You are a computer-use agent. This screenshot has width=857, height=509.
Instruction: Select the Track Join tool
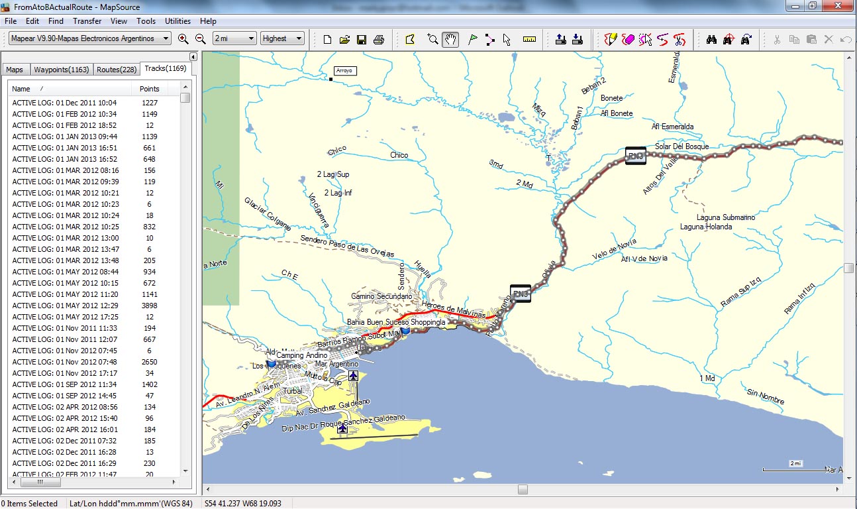663,39
